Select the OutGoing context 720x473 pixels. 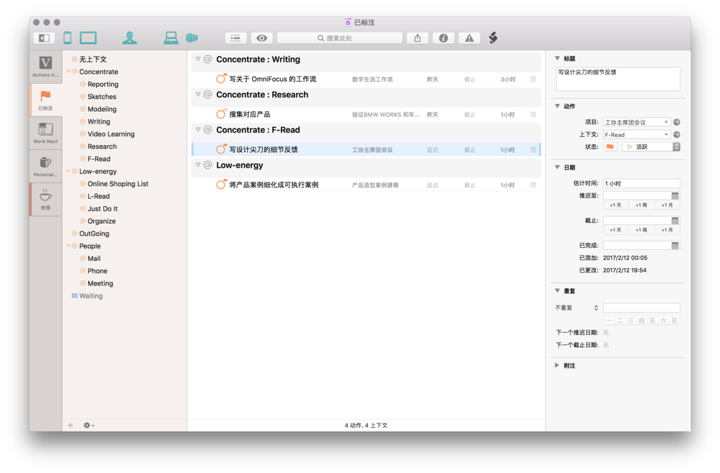pos(94,233)
